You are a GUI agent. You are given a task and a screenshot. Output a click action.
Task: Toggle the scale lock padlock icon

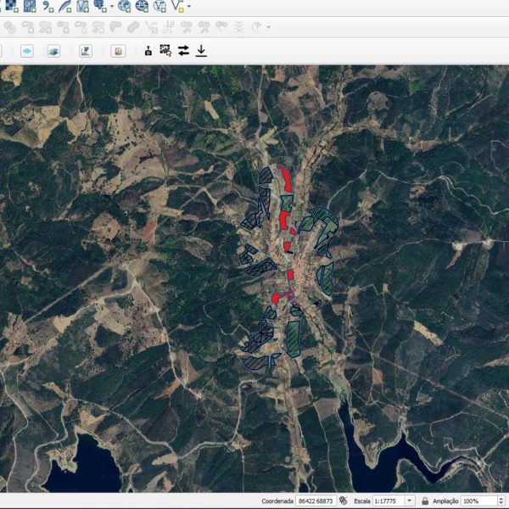(x=425, y=501)
